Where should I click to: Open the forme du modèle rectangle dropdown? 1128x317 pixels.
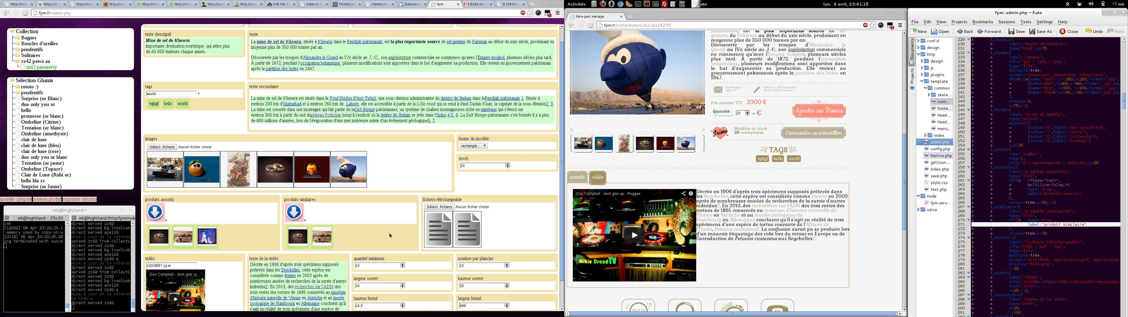coord(473,146)
